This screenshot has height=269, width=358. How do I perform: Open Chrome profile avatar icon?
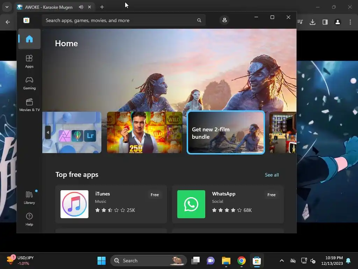(337, 22)
